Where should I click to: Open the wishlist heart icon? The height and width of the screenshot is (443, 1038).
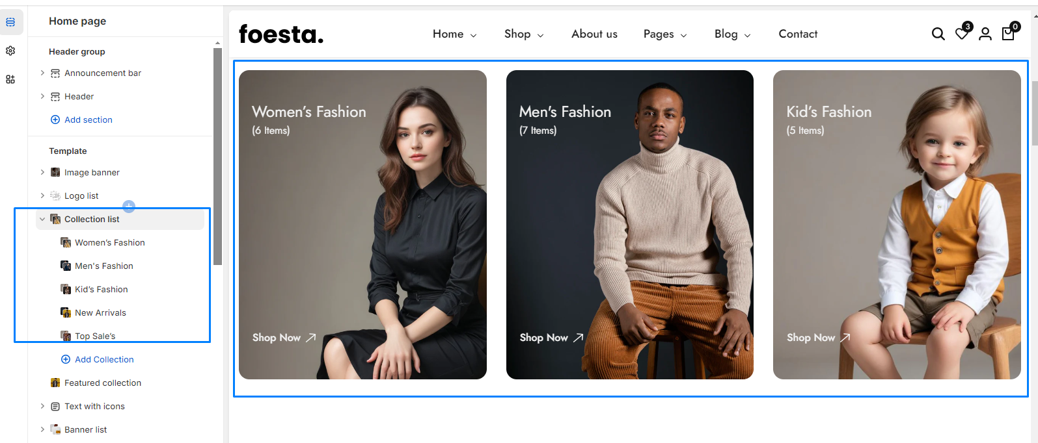pos(962,34)
